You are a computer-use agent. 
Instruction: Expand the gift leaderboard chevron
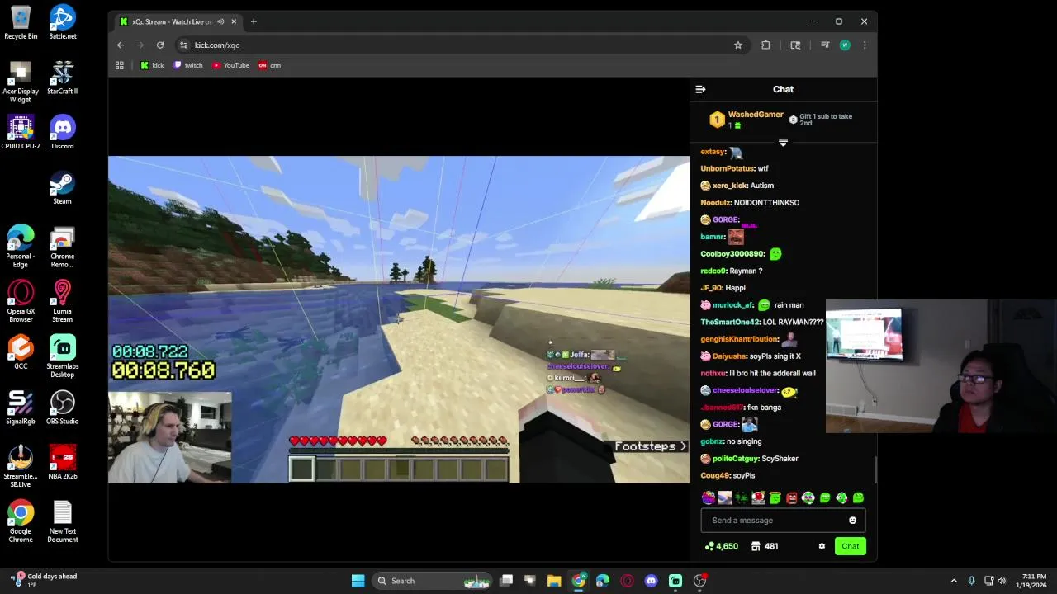pos(783,143)
